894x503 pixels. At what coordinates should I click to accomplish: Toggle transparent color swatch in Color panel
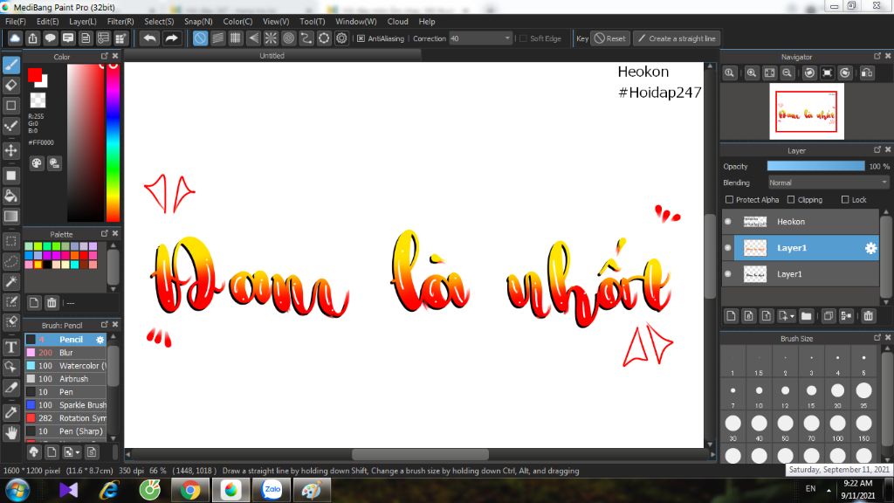pos(38,100)
